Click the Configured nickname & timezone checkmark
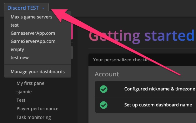196x123 pixels. (x=103, y=89)
